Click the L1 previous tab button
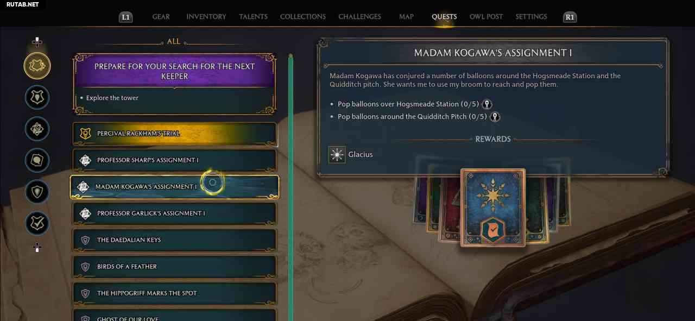695x321 pixels. click(125, 17)
